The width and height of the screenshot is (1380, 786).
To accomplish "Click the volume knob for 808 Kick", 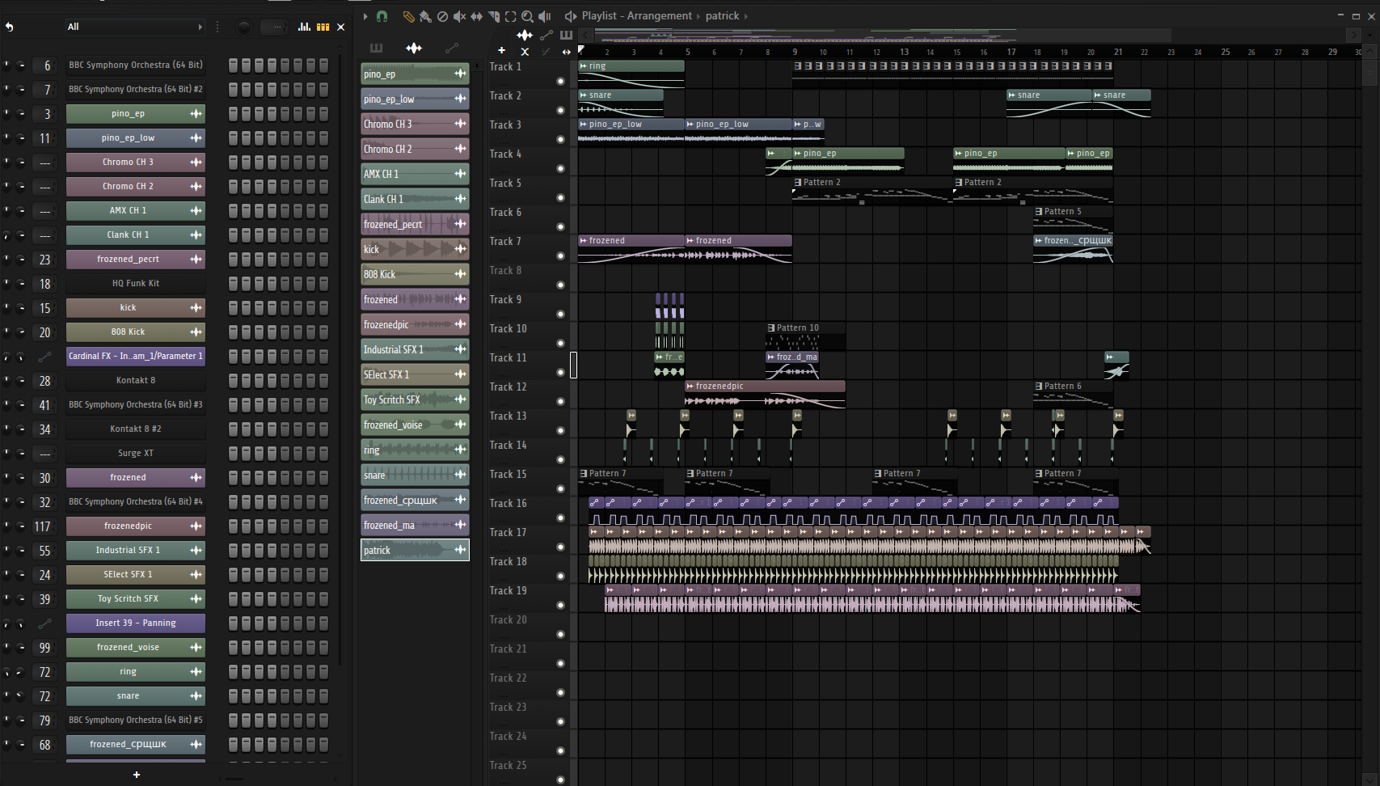I will coord(21,332).
